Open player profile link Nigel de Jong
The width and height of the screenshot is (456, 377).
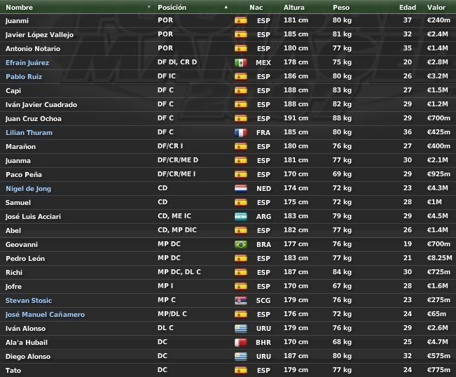[x=29, y=189]
